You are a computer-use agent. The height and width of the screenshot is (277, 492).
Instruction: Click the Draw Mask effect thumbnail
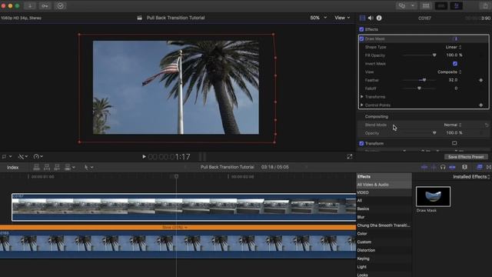pyautogui.click(x=433, y=197)
